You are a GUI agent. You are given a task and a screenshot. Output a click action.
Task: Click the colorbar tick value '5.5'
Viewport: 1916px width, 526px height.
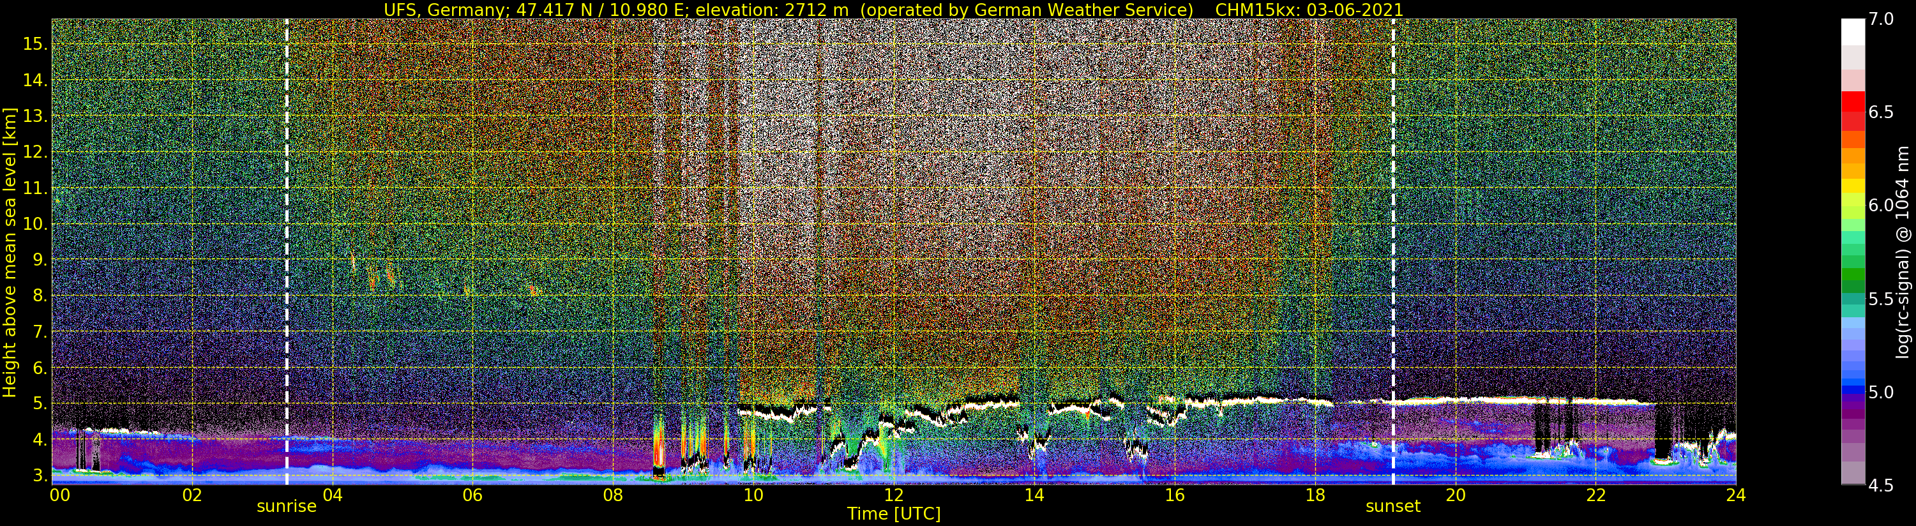tap(1880, 299)
